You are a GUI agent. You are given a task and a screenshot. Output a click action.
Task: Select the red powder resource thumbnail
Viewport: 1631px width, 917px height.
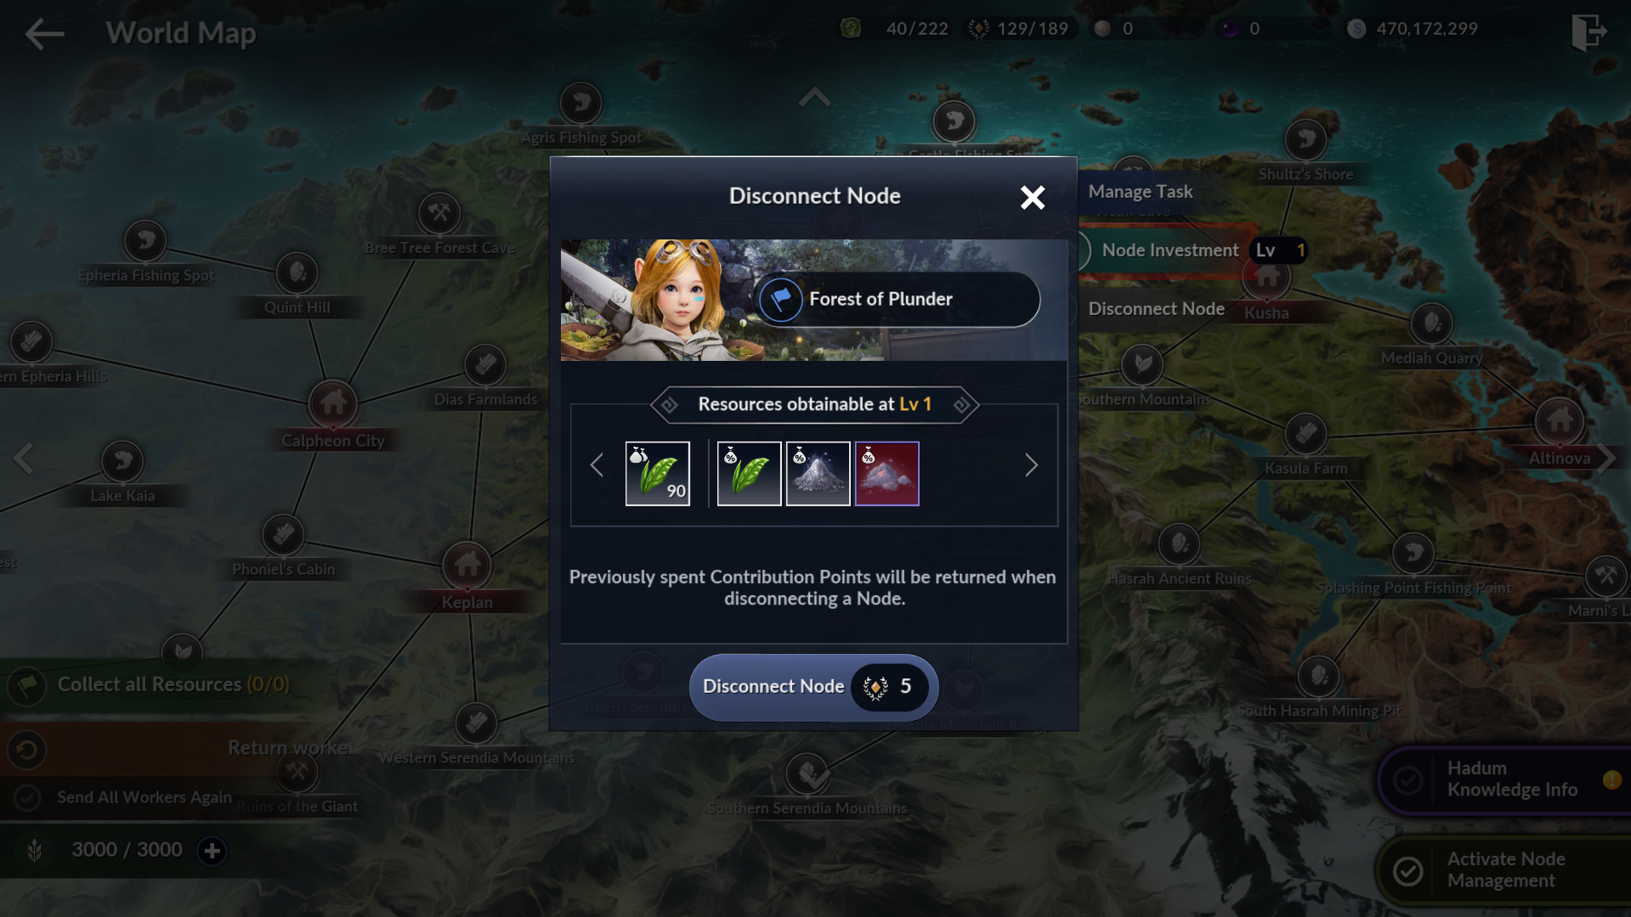click(886, 474)
